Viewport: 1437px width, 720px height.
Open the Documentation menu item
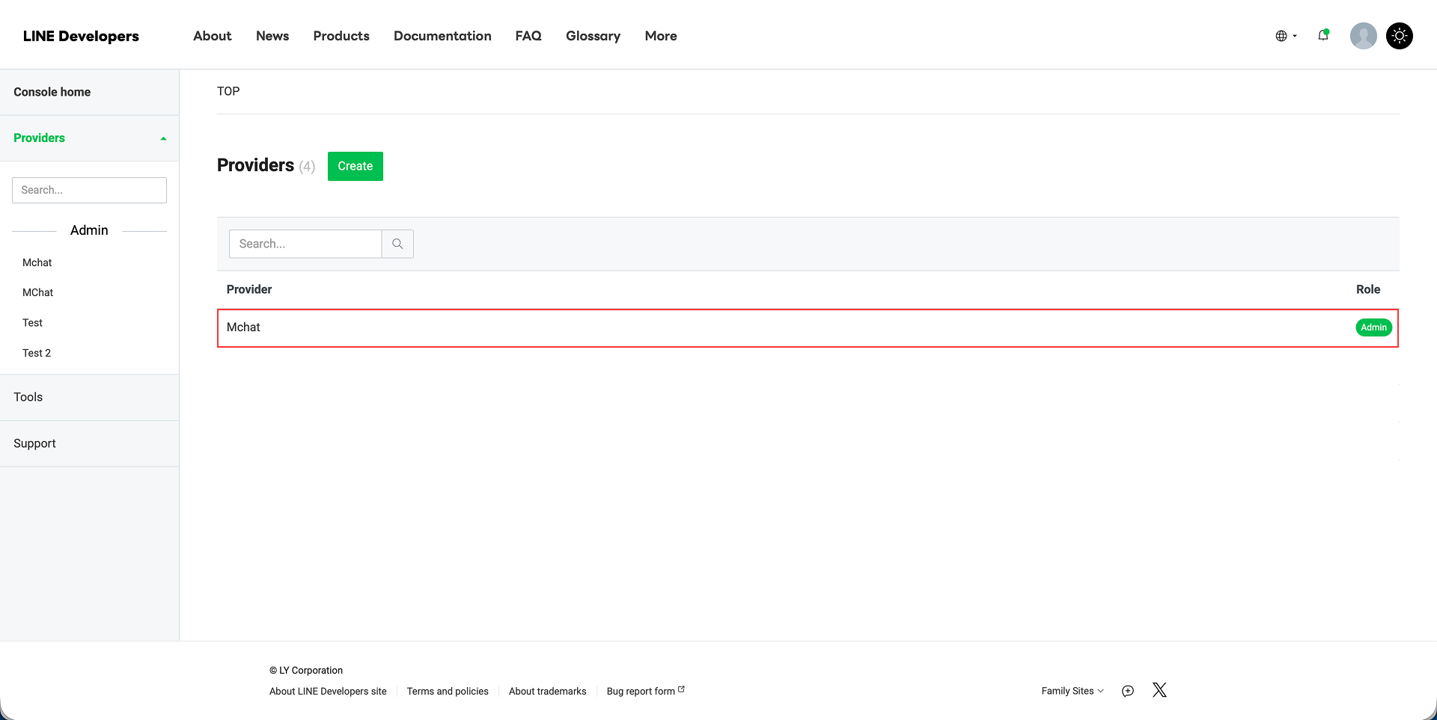(442, 35)
